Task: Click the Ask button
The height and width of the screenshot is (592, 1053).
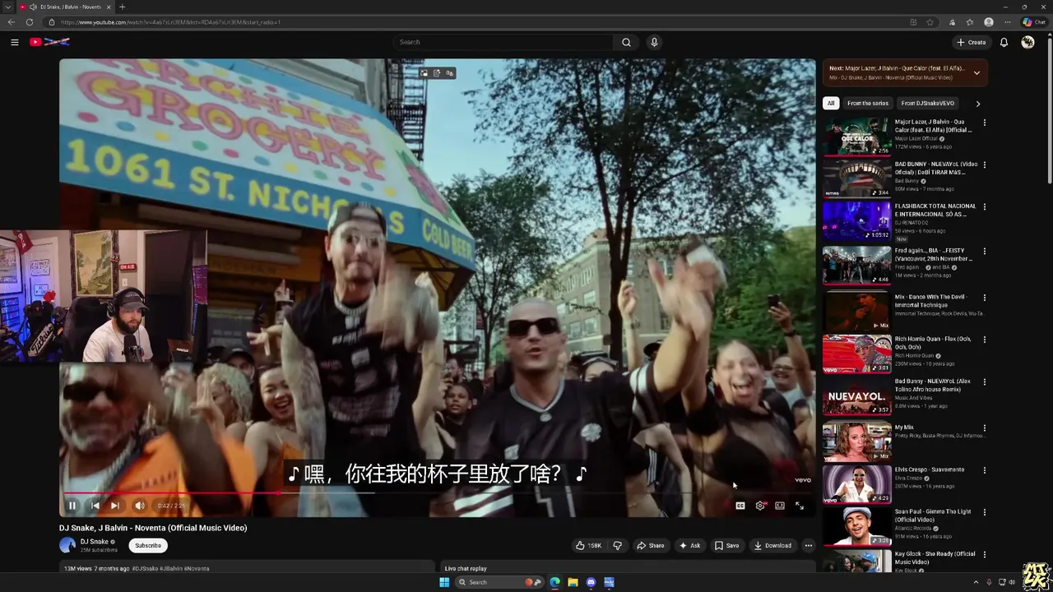Action: click(x=689, y=545)
